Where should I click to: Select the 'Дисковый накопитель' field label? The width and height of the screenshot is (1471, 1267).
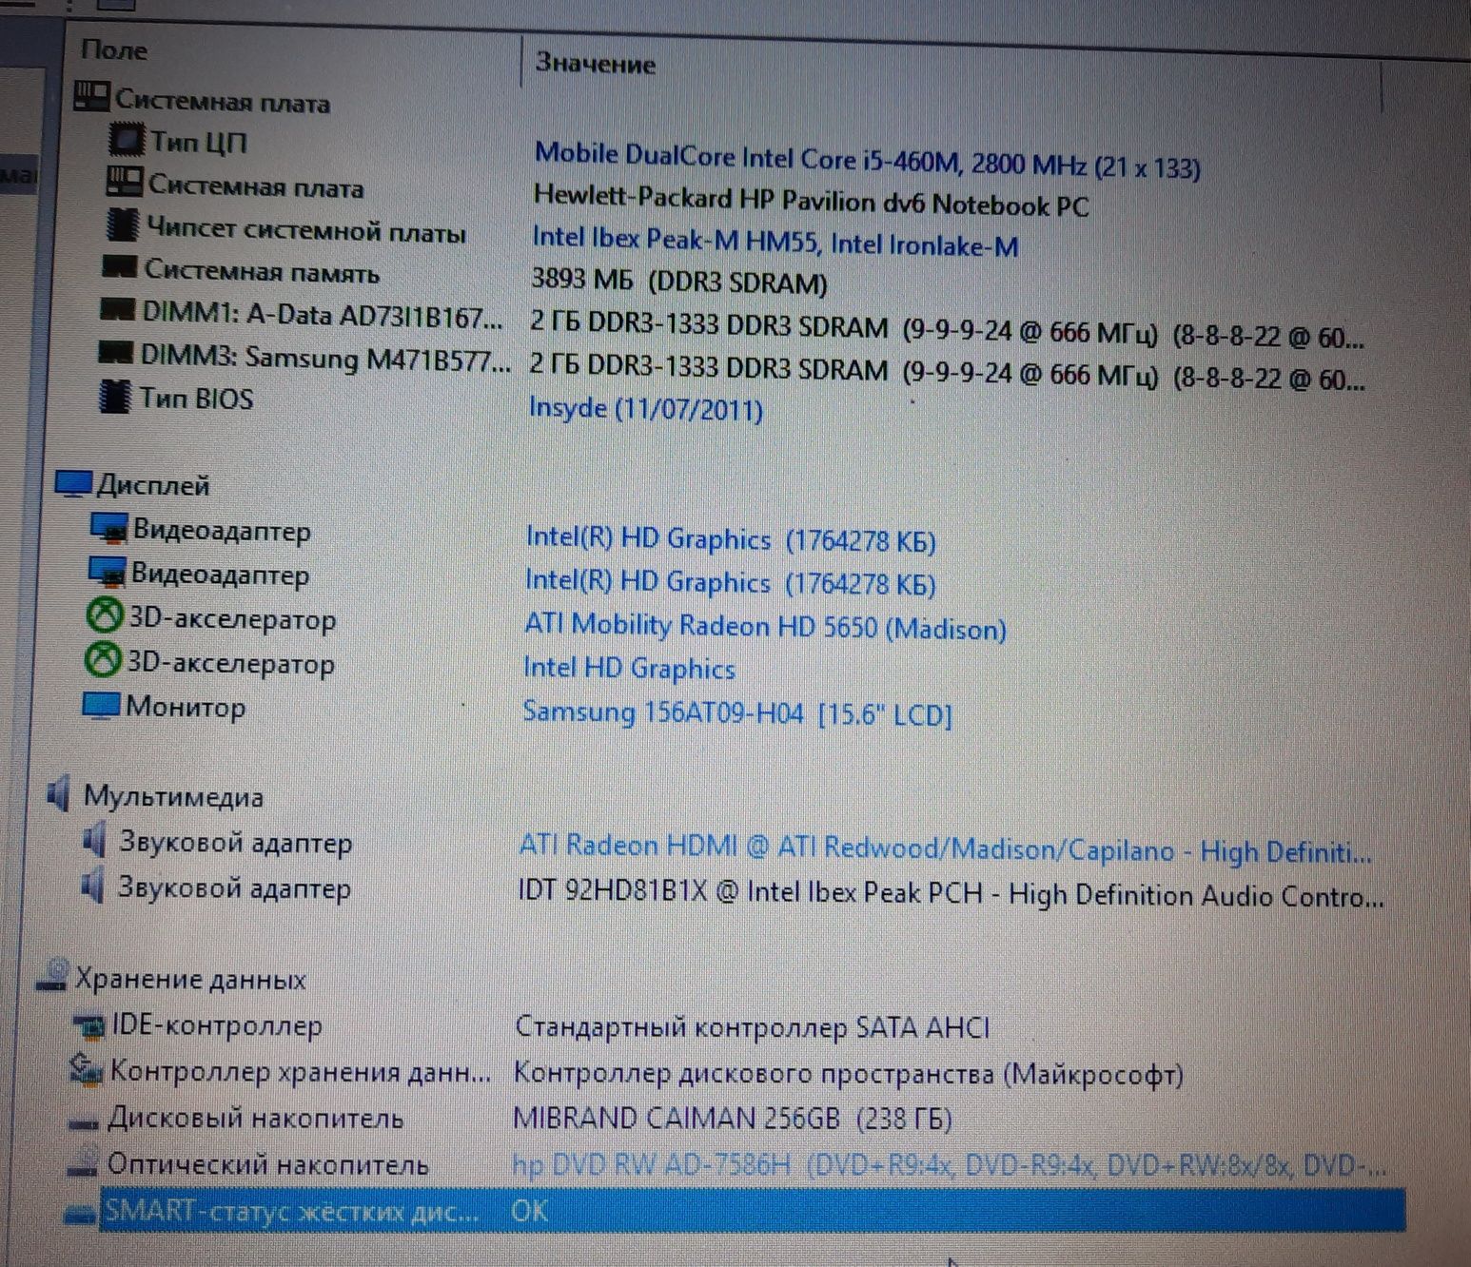click(256, 1118)
